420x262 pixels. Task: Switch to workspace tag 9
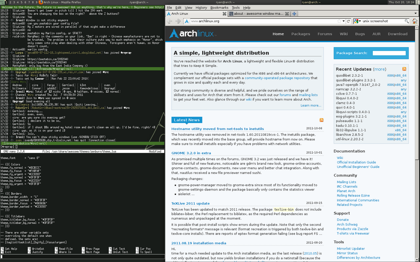(x=36, y=2)
